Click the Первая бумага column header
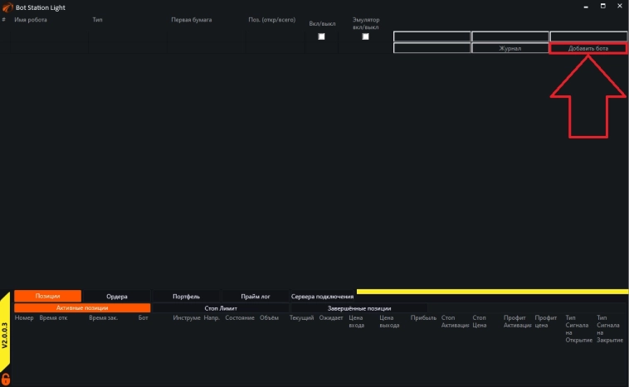The image size is (629, 387). click(192, 18)
